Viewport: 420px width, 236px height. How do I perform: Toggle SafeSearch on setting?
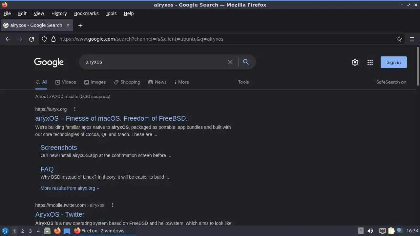pos(391,82)
